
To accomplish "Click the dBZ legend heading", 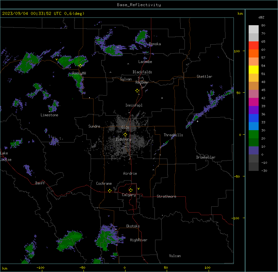I will click(261, 17).
